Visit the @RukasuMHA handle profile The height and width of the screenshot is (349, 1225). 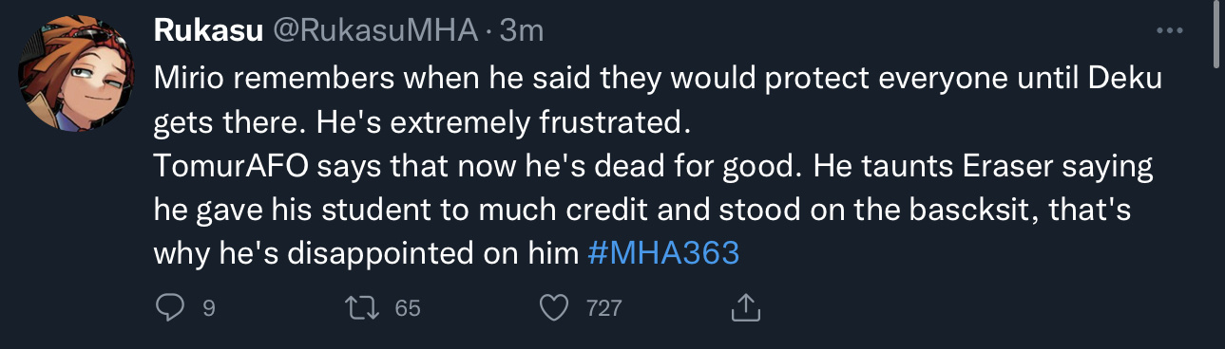tap(375, 31)
